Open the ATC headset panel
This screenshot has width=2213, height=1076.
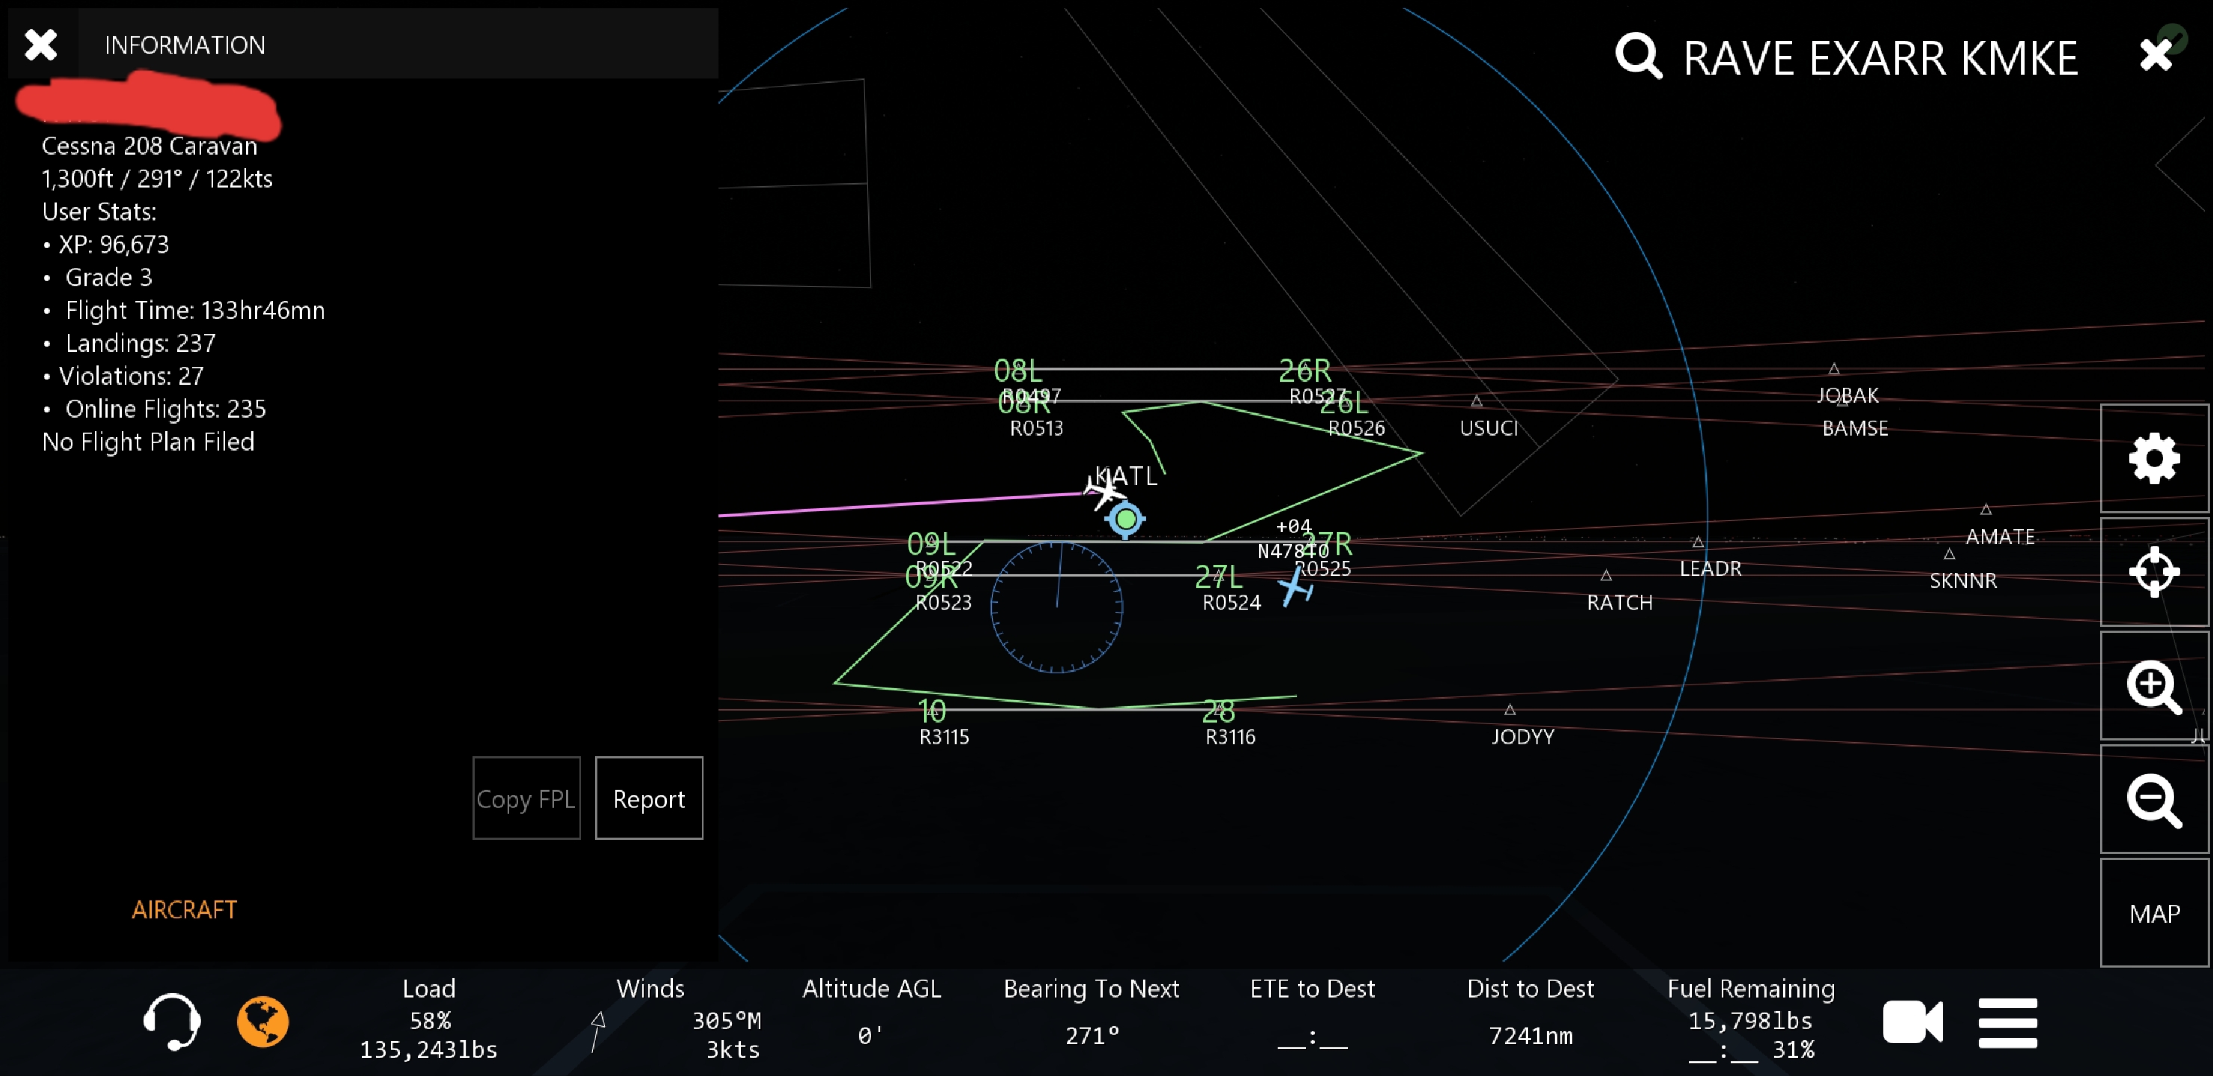click(172, 1021)
